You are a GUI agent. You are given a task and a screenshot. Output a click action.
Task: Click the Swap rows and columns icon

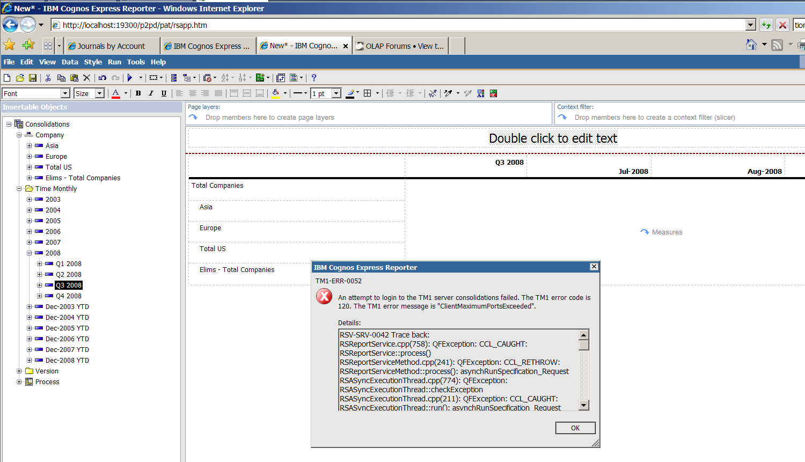click(x=281, y=78)
